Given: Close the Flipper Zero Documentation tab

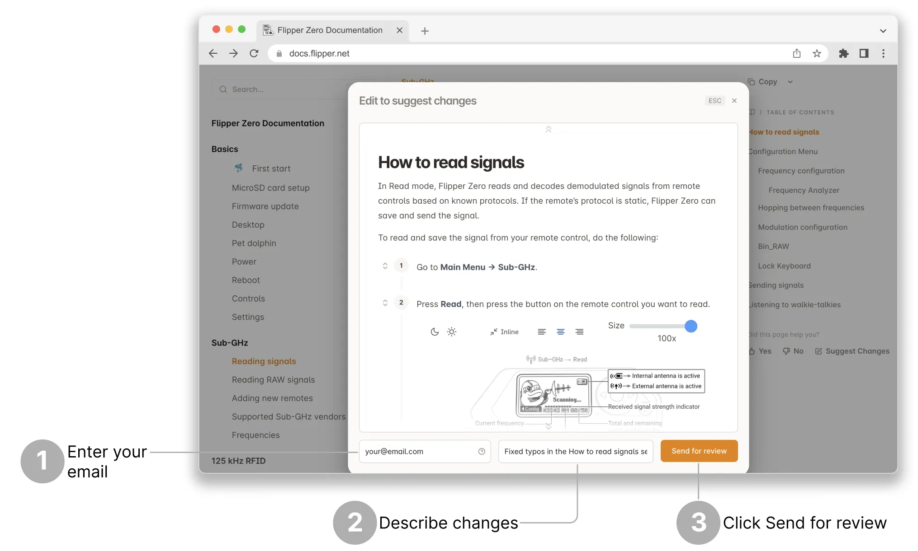Looking at the screenshot, I should pos(399,30).
